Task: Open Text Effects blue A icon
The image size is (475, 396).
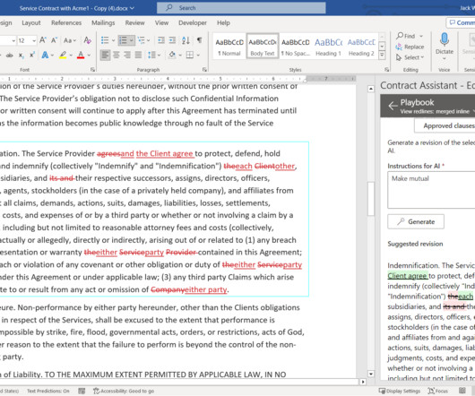Action: point(45,56)
